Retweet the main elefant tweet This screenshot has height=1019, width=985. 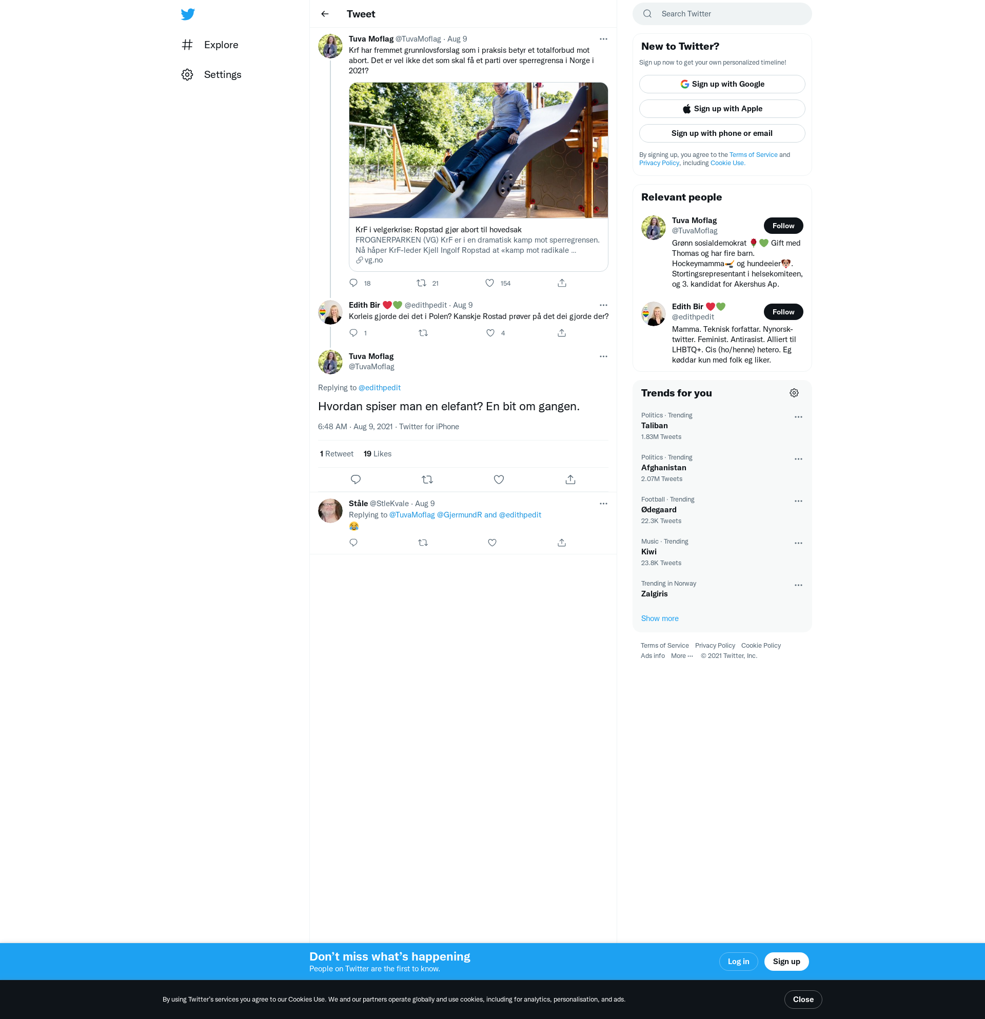click(427, 479)
